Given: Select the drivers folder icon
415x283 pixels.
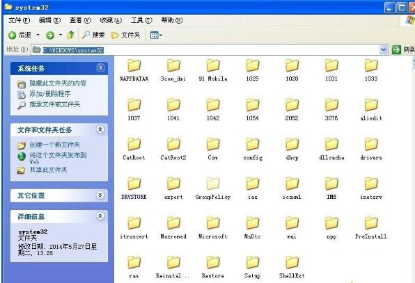Looking at the screenshot, I should [x=371, y=144].
